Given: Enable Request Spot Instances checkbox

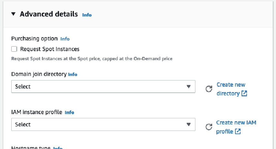Looking at the screenshot, I should tap(14, 49).
